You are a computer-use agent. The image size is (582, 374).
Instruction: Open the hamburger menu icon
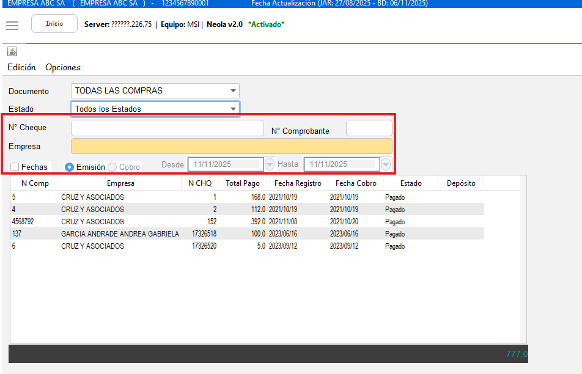(x=12, y=25)
